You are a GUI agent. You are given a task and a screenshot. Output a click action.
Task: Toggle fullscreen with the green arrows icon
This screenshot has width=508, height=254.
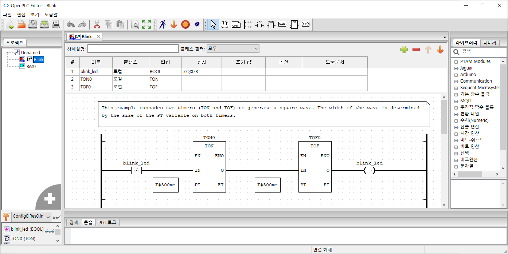coord(146,24)
